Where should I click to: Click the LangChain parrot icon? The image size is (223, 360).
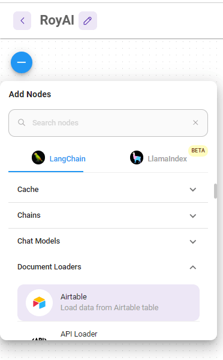point(38,157)
